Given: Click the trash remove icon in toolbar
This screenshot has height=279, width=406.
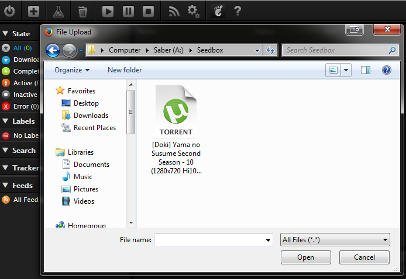Looking at the screenshot, I should (x=82, y=11).
